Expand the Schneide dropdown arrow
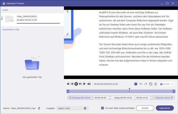 point(173,84)
